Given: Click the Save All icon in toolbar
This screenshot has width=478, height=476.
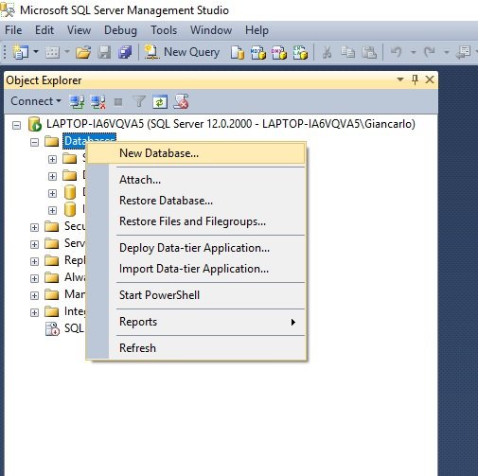Looking at the screenshot, I should [x=125, y=52].
